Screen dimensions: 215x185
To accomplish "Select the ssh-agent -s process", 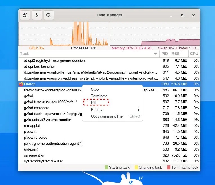I will coord(109,155).
